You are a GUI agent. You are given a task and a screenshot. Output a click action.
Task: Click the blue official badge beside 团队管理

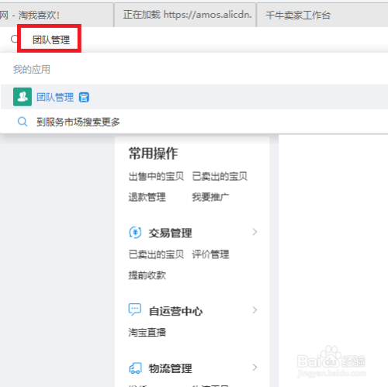[x=84, y=98]
